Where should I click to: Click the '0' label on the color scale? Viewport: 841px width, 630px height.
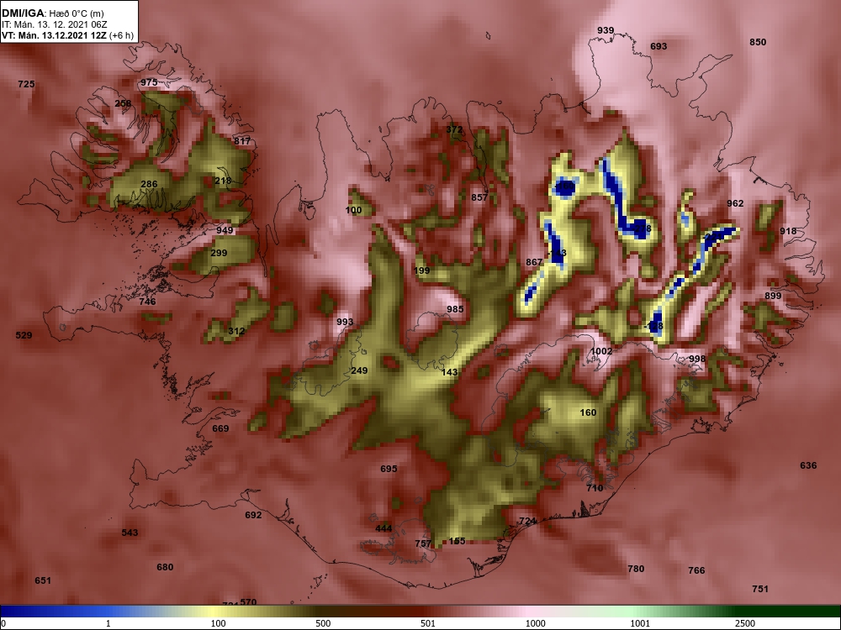coord(3,623)
